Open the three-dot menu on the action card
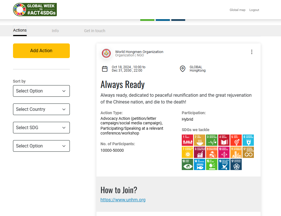Image resolution: width=281 pixels, height=216 pixels. pos(252,52)
